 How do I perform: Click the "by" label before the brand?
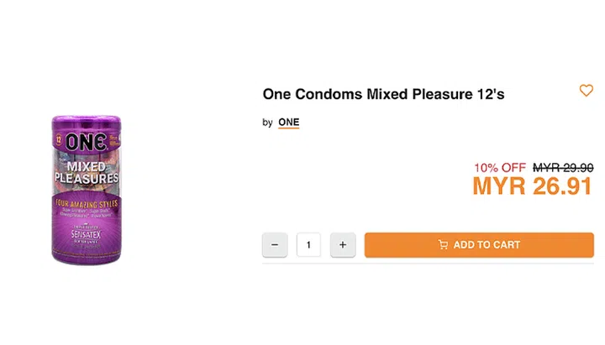[x=267, y=123]
